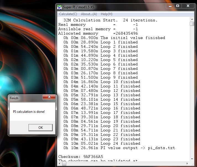Close the Finish dialog with its X

(49, 97)
